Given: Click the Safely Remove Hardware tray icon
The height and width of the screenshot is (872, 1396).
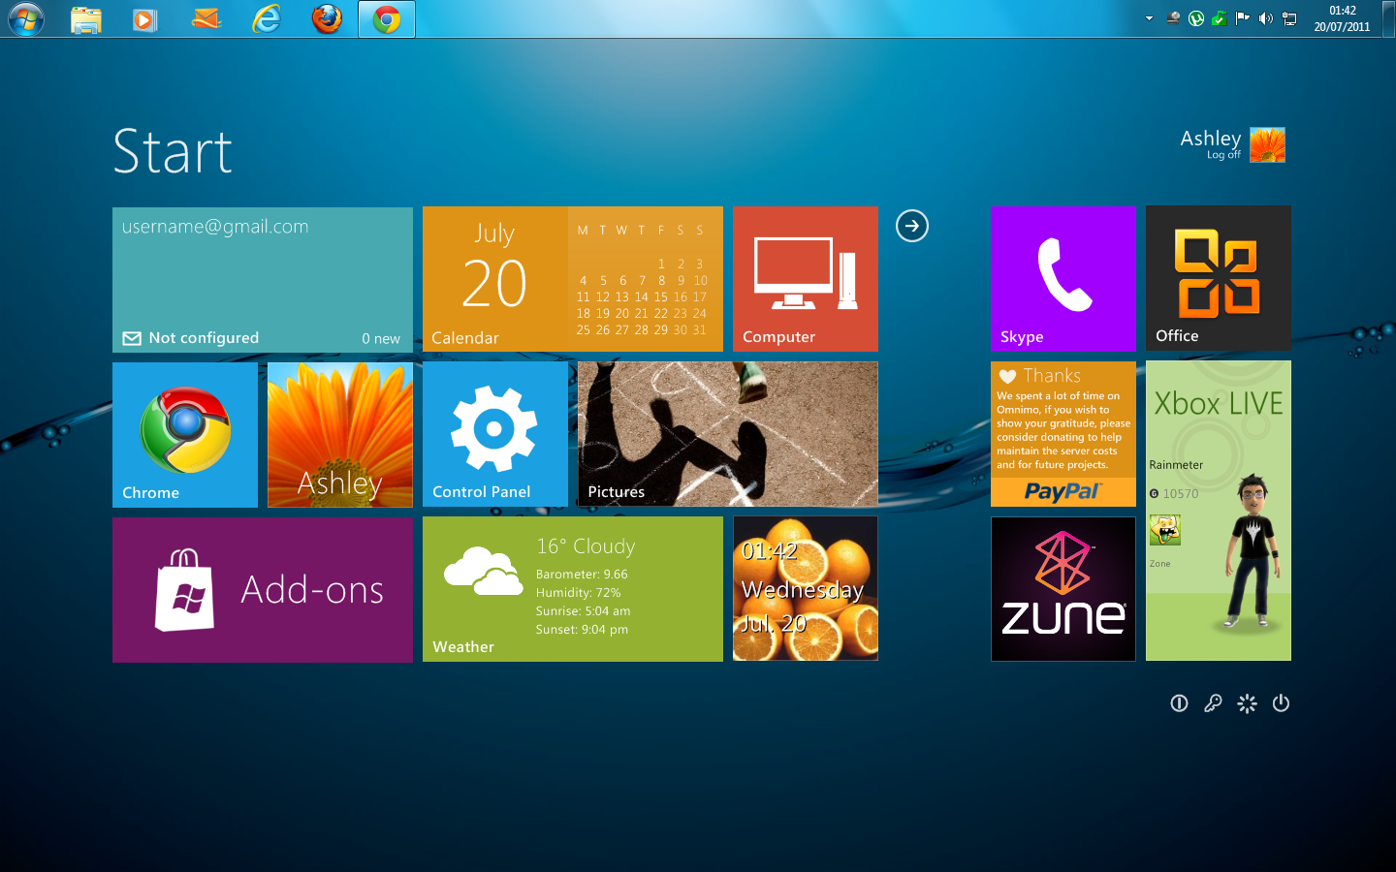Looking at the screenshot, I should pos(1173,18).
